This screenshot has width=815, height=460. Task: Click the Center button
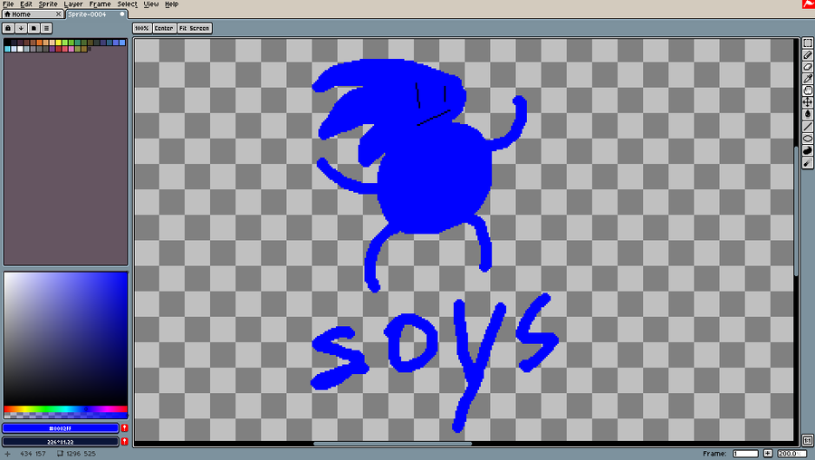pos(164,28)
